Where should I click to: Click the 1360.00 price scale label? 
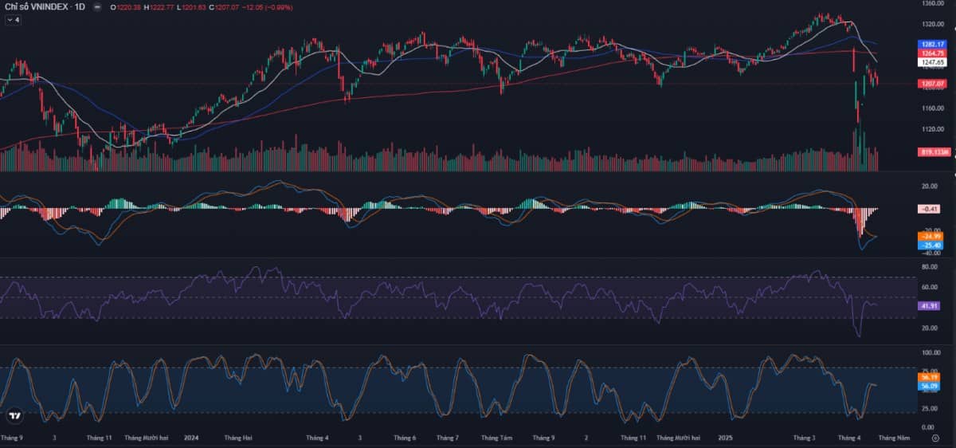[x=932, y=4]
